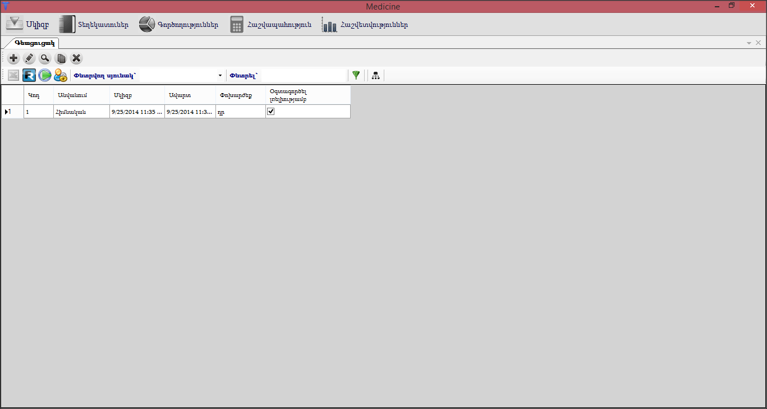Open the Տեղեկատուներ menu
767x409 pixels.
[x=94, y=25]
